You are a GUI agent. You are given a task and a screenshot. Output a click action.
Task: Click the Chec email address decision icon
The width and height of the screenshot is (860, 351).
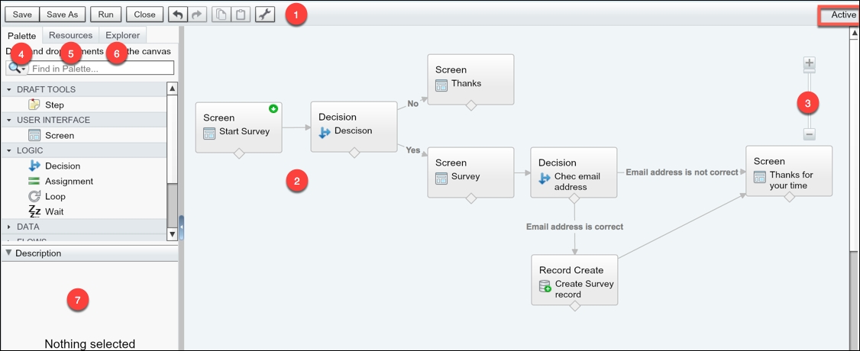pos(545,178)
